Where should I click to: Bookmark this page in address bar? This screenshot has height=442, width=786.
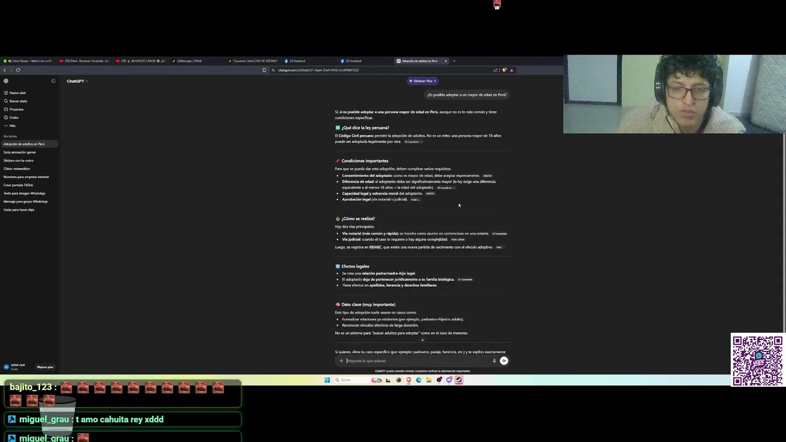pyautogui.click(x=264, y=70)
